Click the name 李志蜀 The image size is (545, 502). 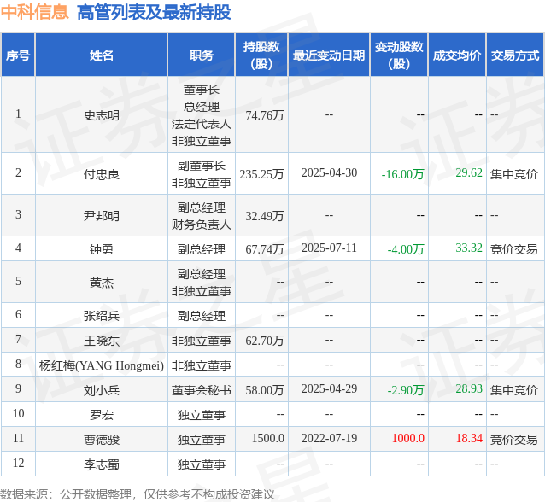coord(101,464)
